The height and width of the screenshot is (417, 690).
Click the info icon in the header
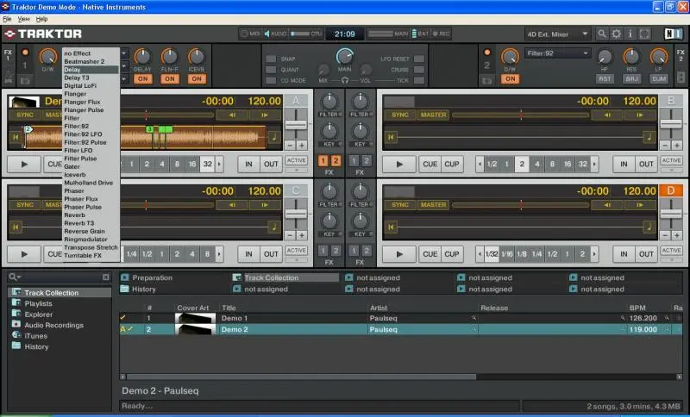(x=631, y=34)
